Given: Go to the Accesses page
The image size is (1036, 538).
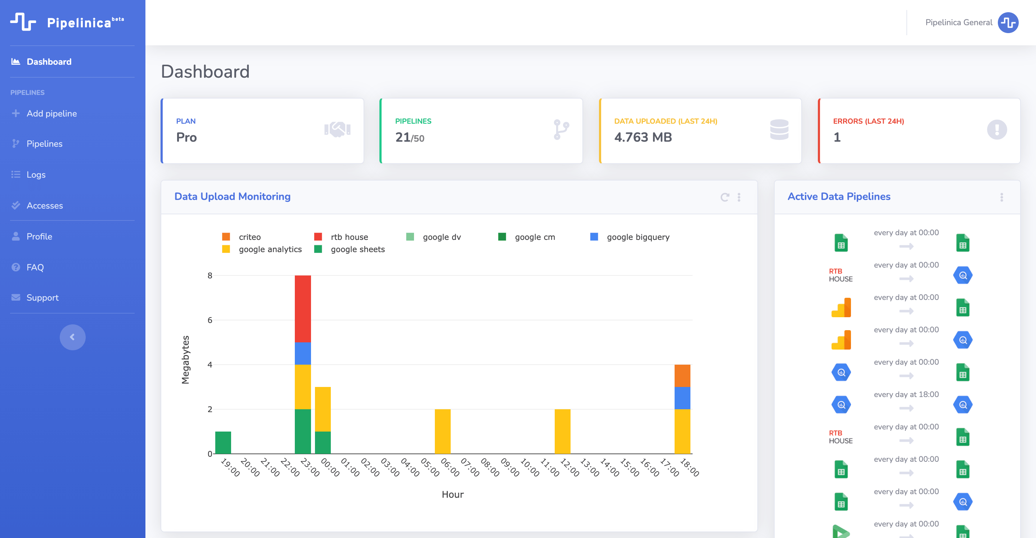Looking at the screenshot, I should (x=45, y=206).
